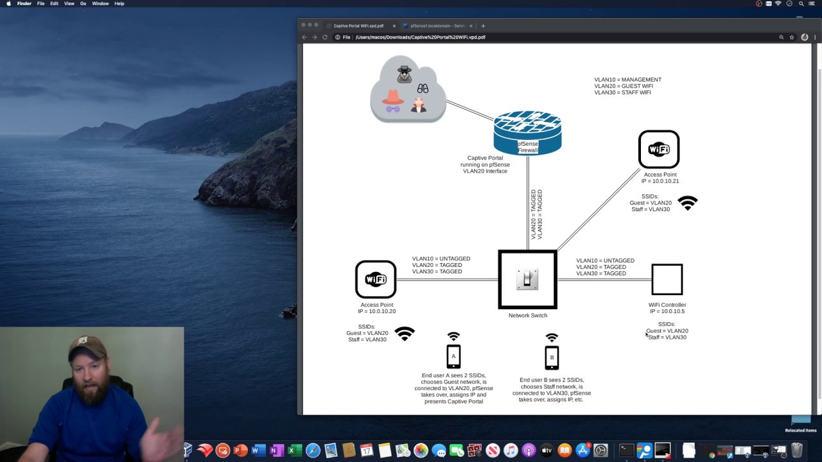Open Photo Booth from the Dock

coord(475,450)
